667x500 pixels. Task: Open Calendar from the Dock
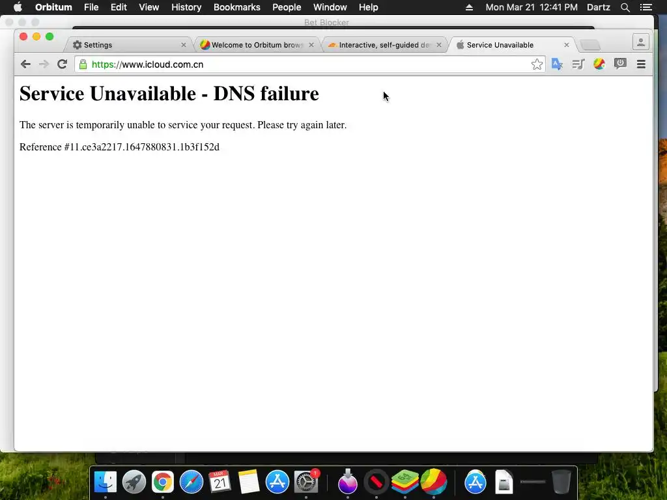(x=220, y=482)
